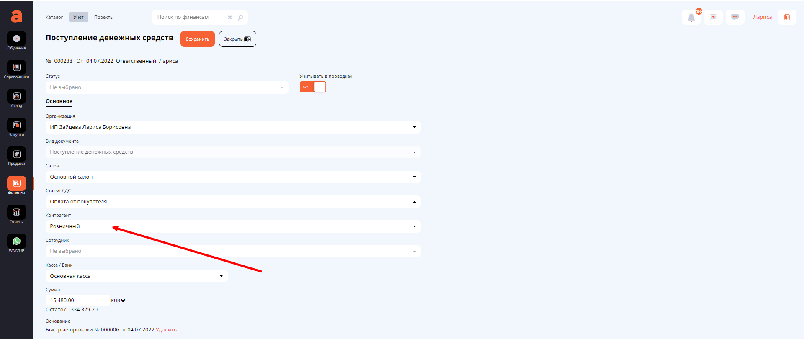Screen dimensions: 804x339
Task: Click the notifications bell icon
Action: coord(691,18)
